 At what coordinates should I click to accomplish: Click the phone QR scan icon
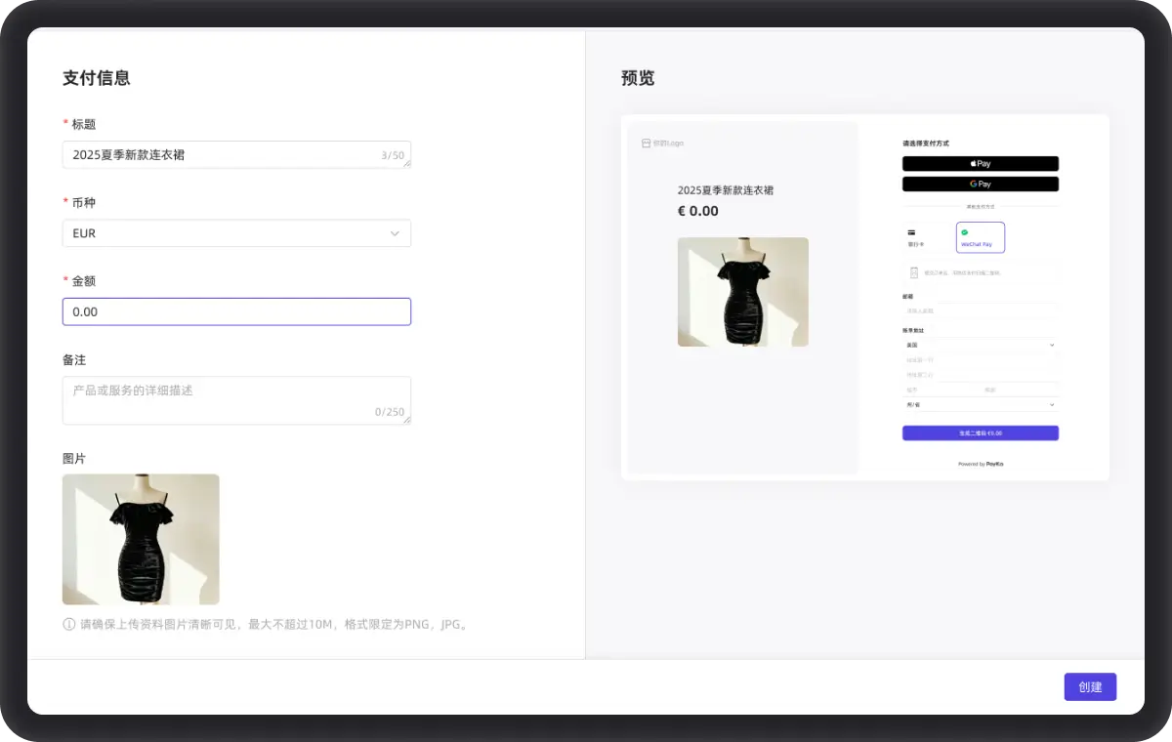click(x=914, y=272)
